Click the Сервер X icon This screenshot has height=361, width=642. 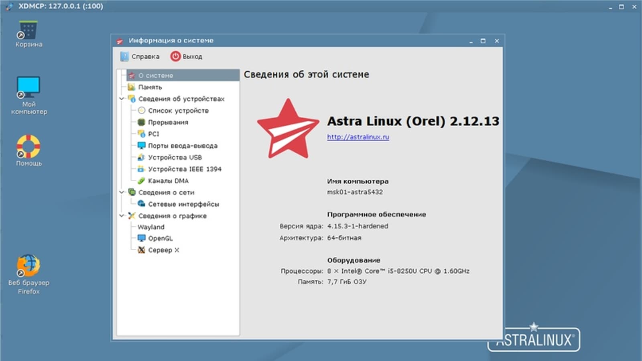click(x=141, y=250)
